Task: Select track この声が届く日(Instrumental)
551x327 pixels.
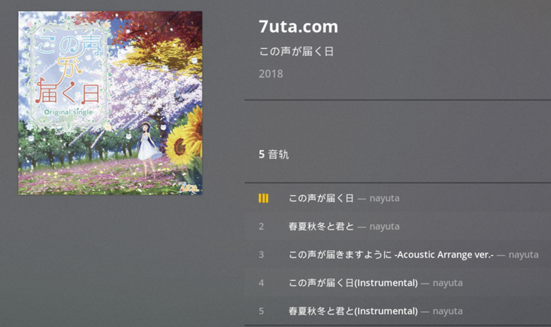Action: (x=353, y=283)
